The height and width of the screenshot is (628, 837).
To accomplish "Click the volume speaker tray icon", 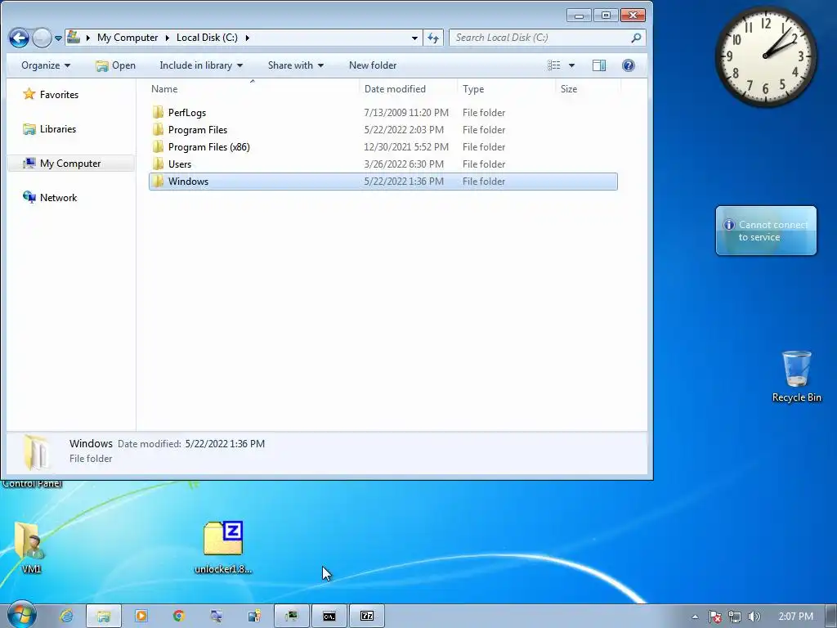I will point(754,617).
